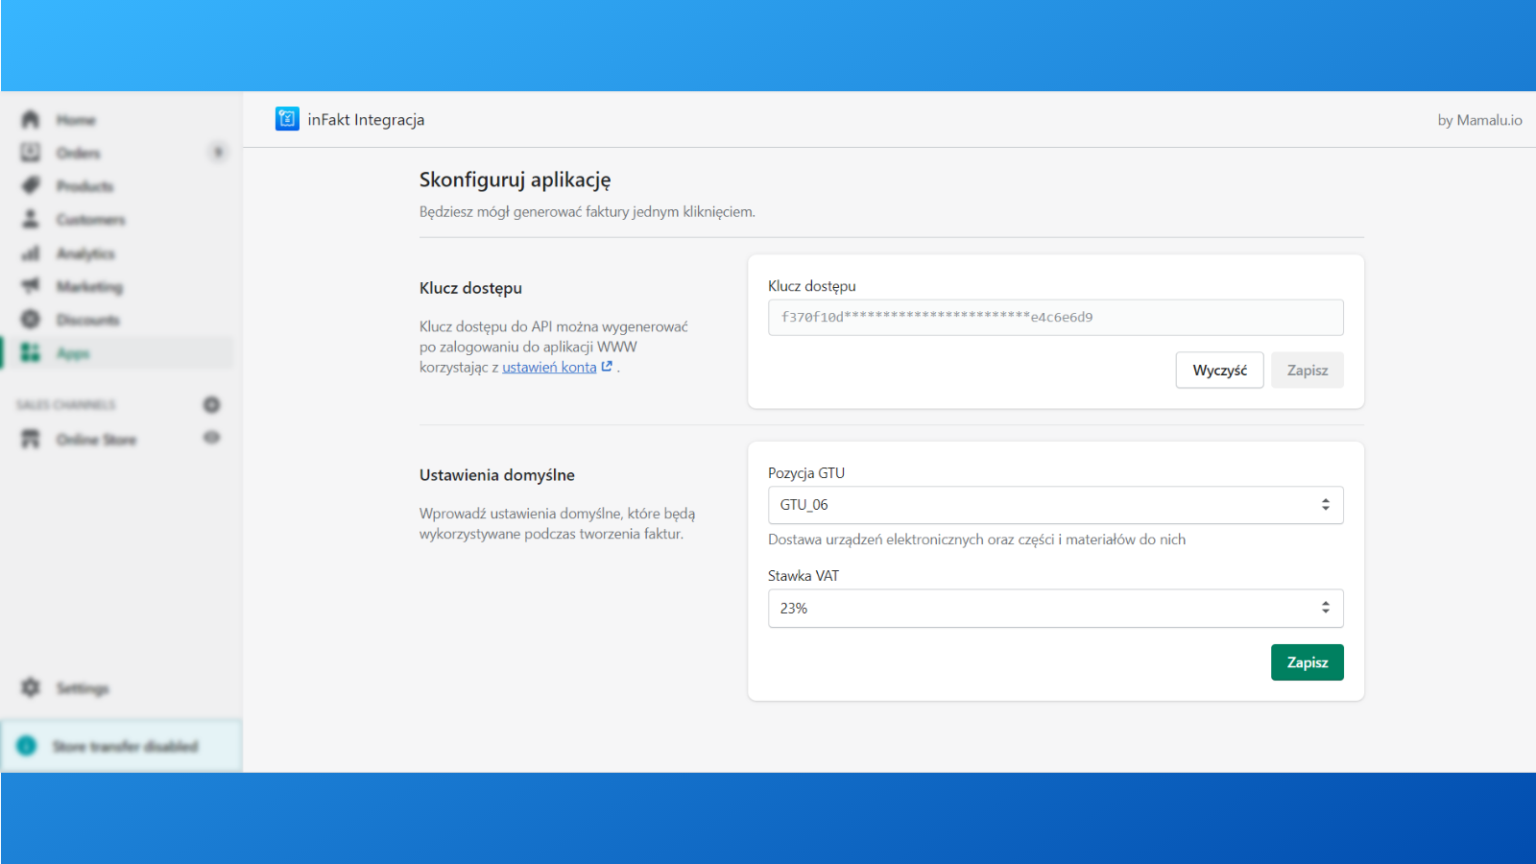Open the Customers menu entry

[x=90, y=220]
